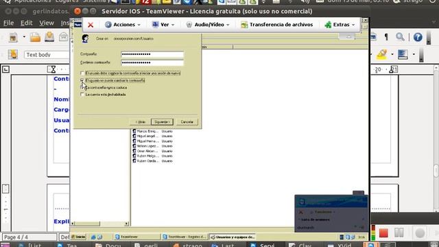The height and width of the screenshot is (247, 439).
Task: Click the Highlighting marker icon
Action: click(x=382, y=54)
